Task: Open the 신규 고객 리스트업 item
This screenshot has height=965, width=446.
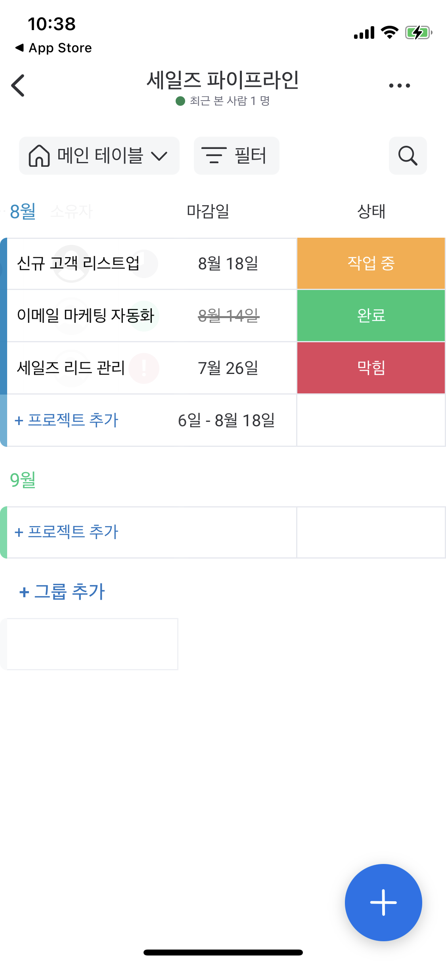Action: 78,263
